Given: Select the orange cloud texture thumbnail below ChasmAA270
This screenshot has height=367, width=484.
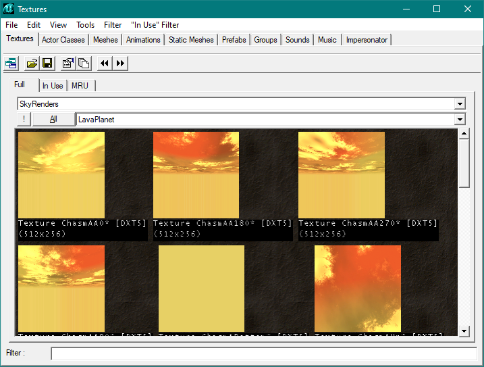Looking at the screenshot, I should [x=358, y=289].
